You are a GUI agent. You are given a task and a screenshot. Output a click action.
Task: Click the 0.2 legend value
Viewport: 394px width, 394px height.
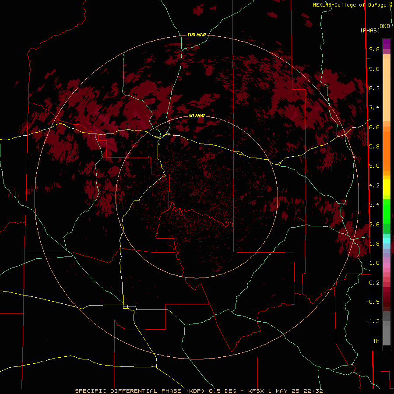[x=374, y=283]
